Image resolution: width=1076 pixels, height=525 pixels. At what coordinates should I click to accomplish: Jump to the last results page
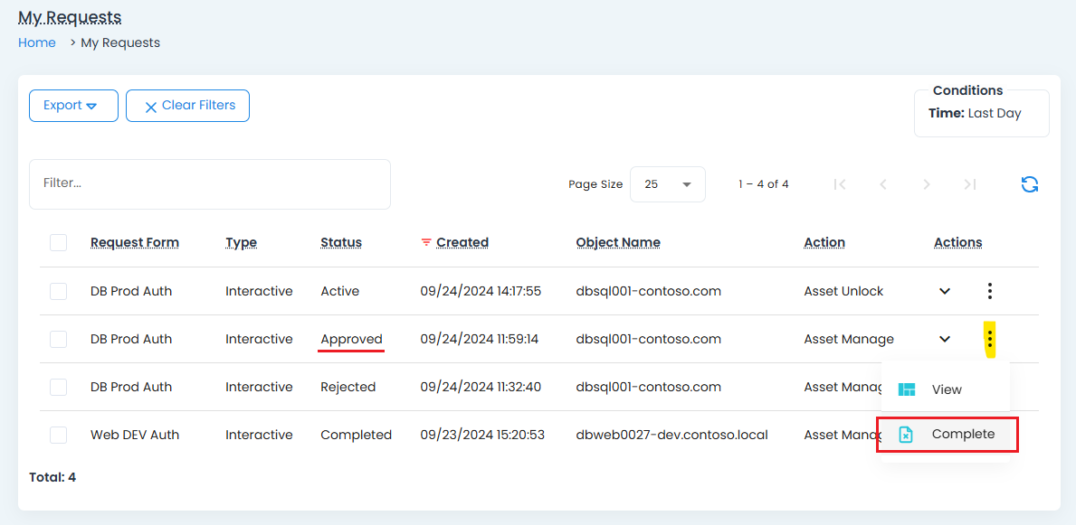pos(969,184)
